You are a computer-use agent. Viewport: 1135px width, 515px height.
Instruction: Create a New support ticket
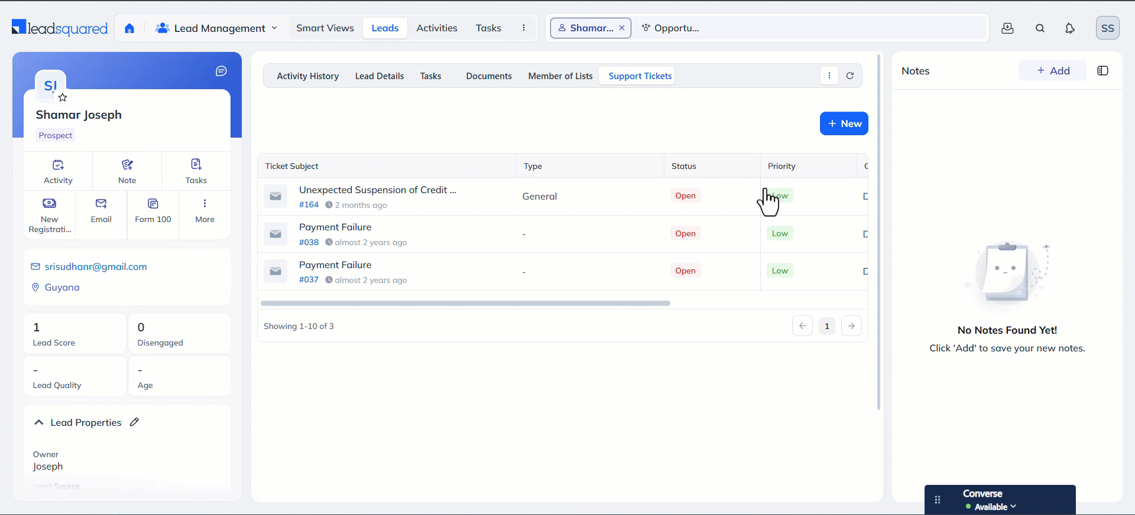[x=844, y=123]
